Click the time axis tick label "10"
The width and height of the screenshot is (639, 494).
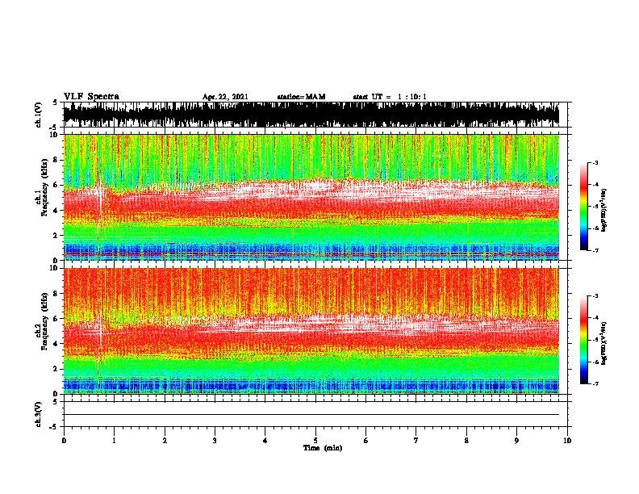(567, 441)
